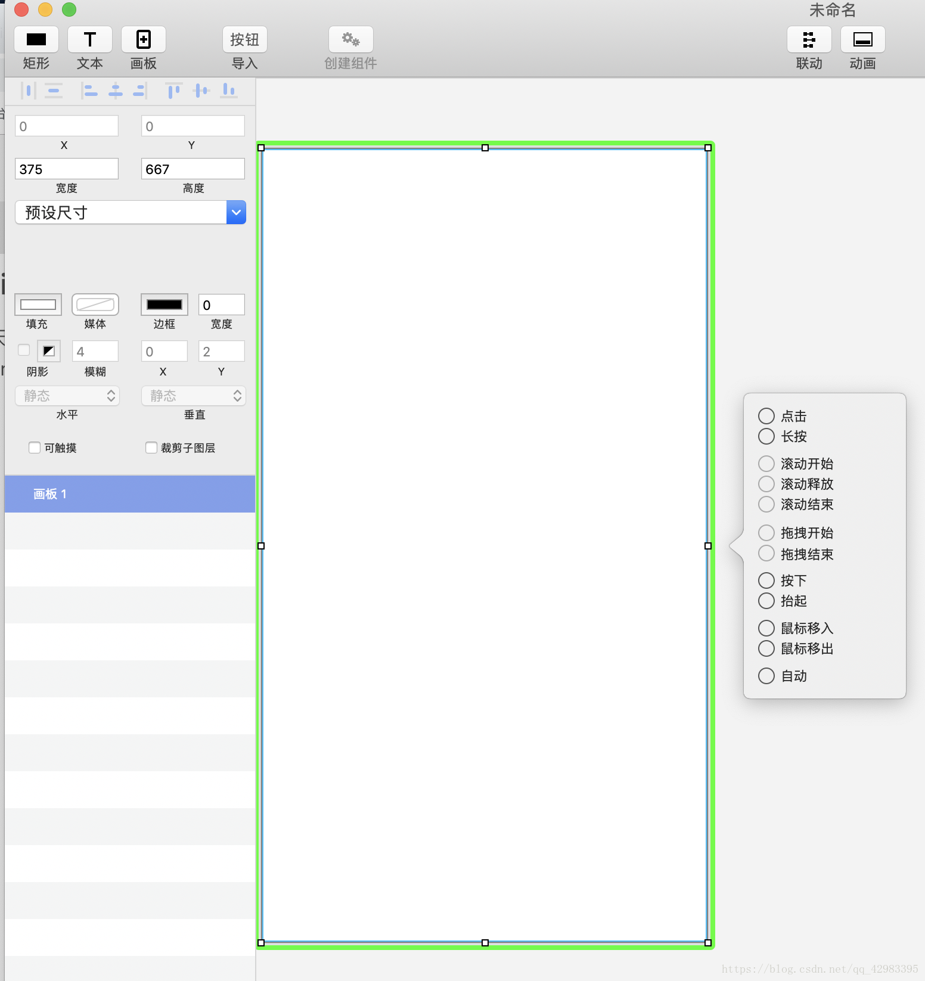Open the 动画 animation panel
The width and height of the screenshot is (925, 981).
[x=863, y=39]
